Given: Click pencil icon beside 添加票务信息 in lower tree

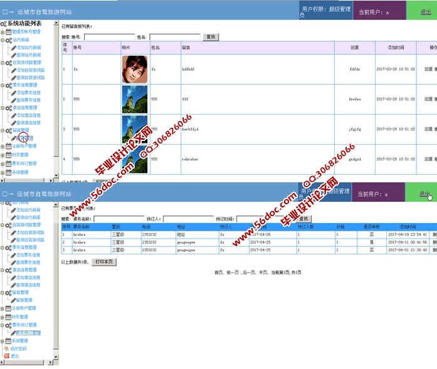Looking at the screenshot, I should (x=13, y=255).
